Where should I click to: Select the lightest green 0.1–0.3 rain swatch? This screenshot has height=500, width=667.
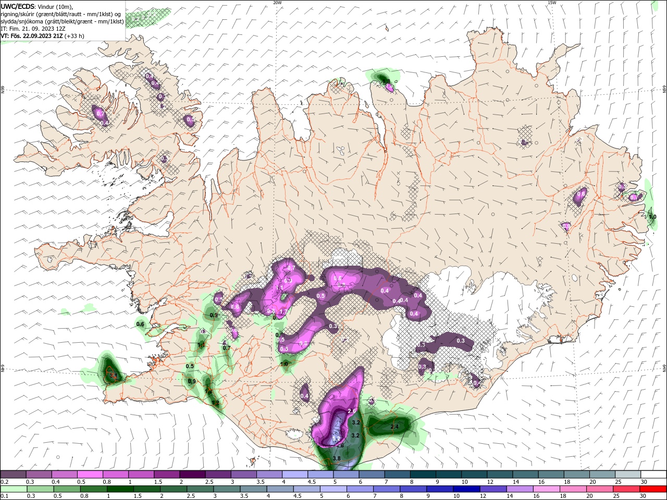coord(13,489)
